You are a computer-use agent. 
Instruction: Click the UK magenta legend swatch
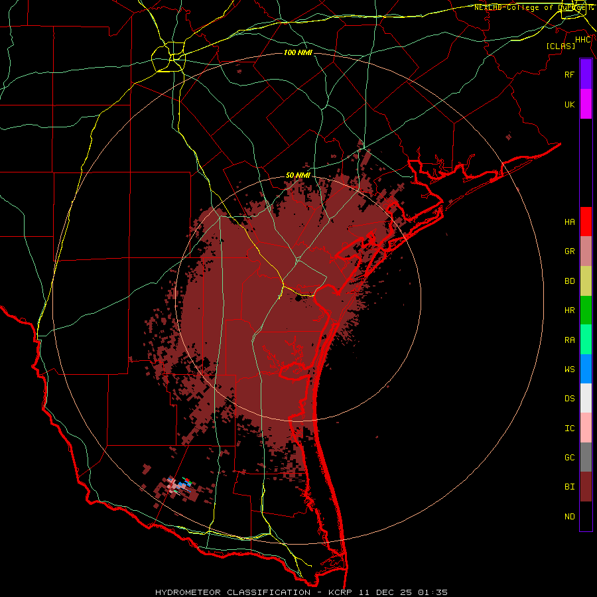pyautogui.click(x=586, y=104)
